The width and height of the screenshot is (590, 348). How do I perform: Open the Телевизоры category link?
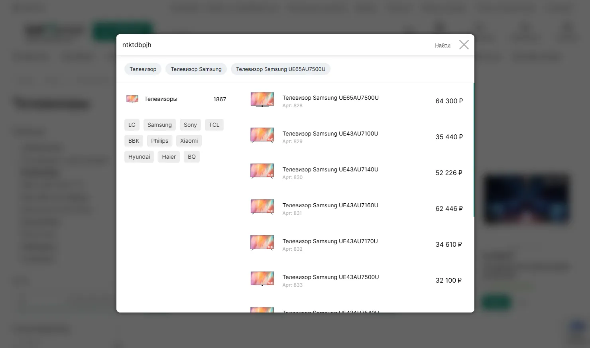pos(161,99)
